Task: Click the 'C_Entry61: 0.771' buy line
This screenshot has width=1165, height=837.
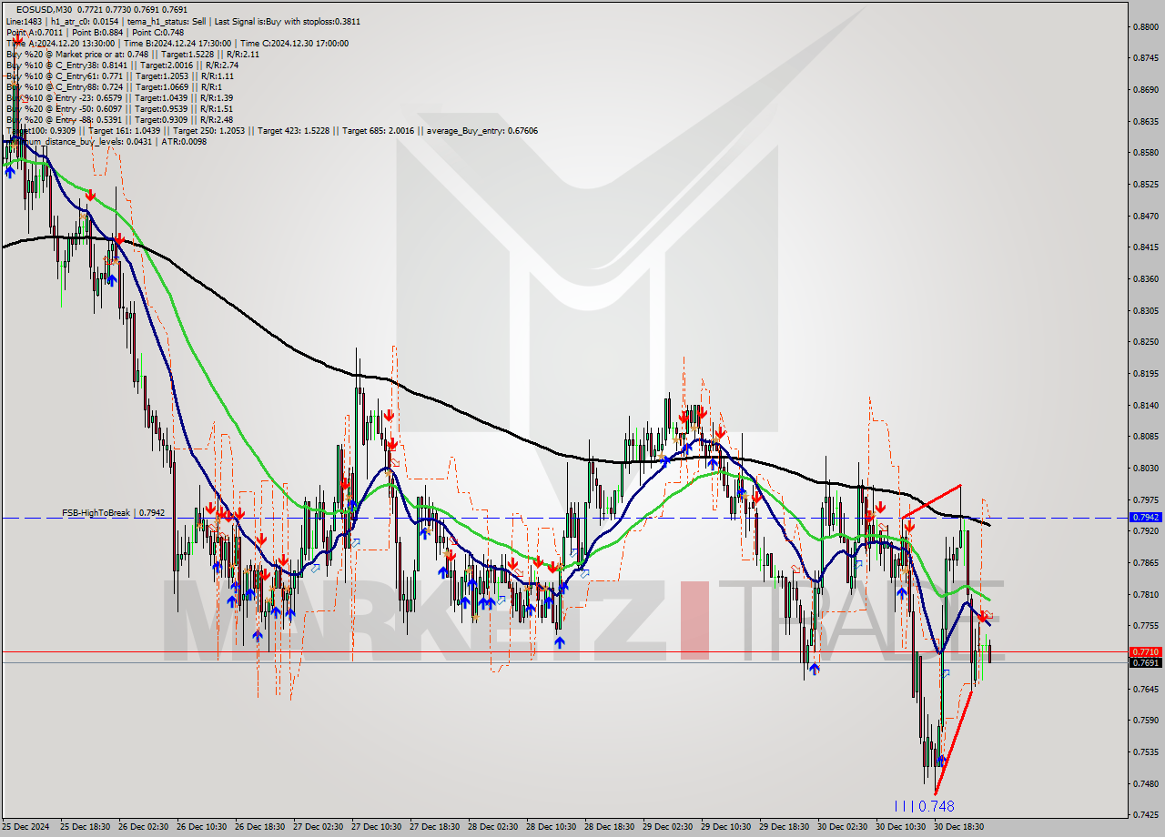Action: [121, 76]
